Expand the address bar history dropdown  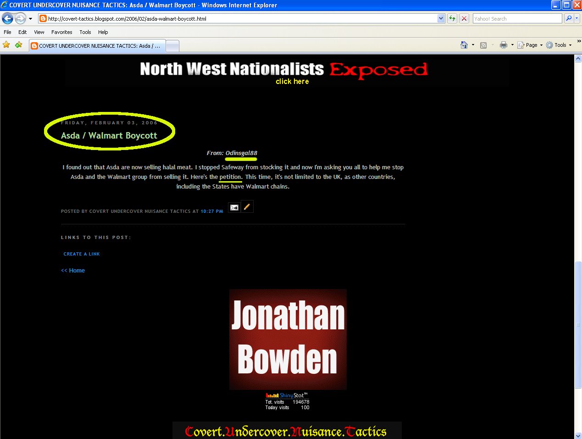coord(441,19)
